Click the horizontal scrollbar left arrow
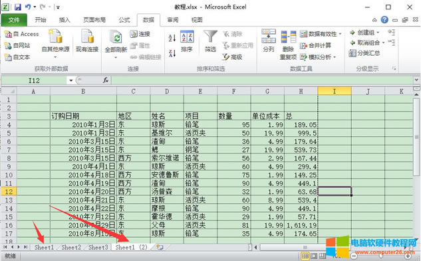This screenshot has width=421, height=261. pos(255,247)
